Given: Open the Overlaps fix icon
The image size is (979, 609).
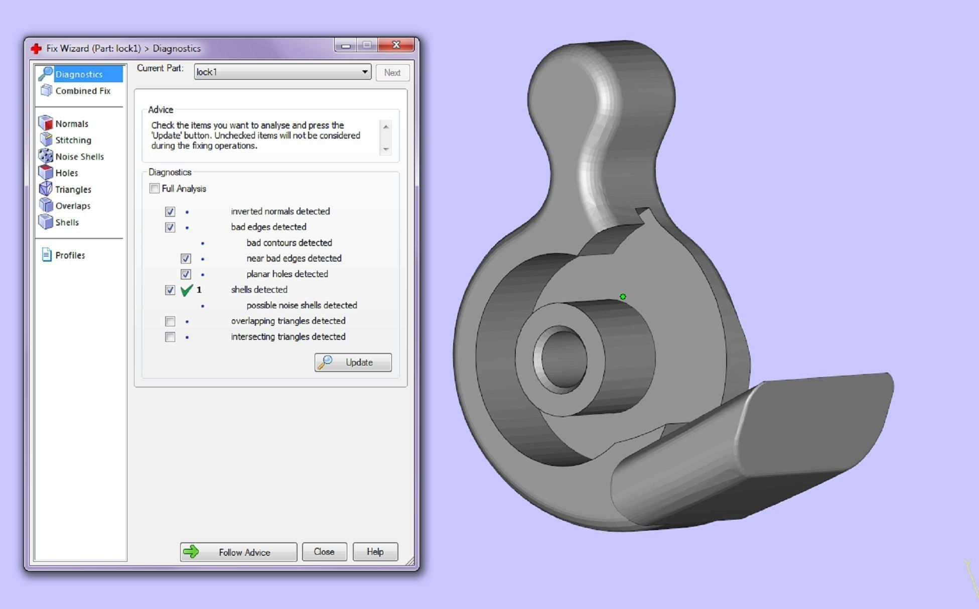Looking at the screenshot, I should (46, 205).
